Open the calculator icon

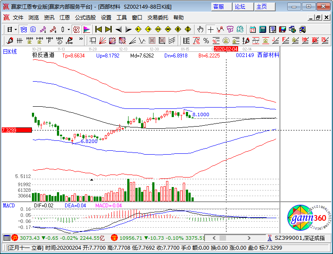(263, 29)
